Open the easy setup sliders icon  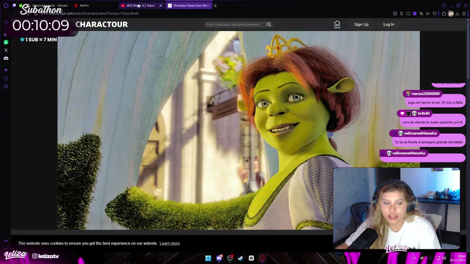pos(464,14)
